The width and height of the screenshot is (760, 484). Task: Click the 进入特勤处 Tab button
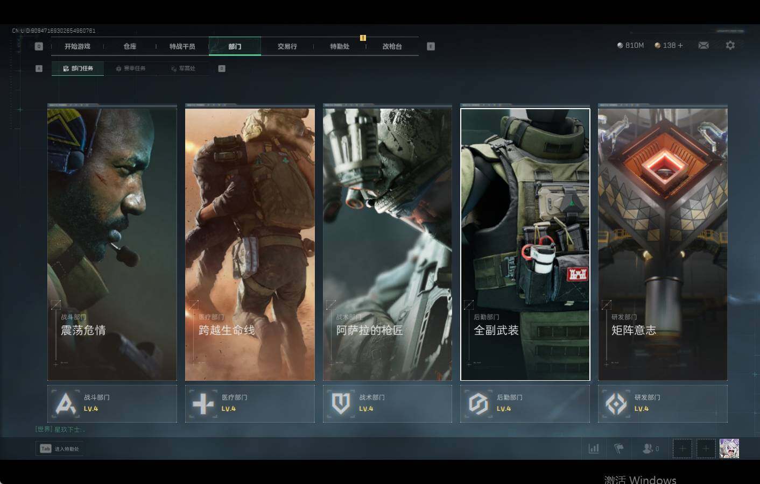pos(60,449)
